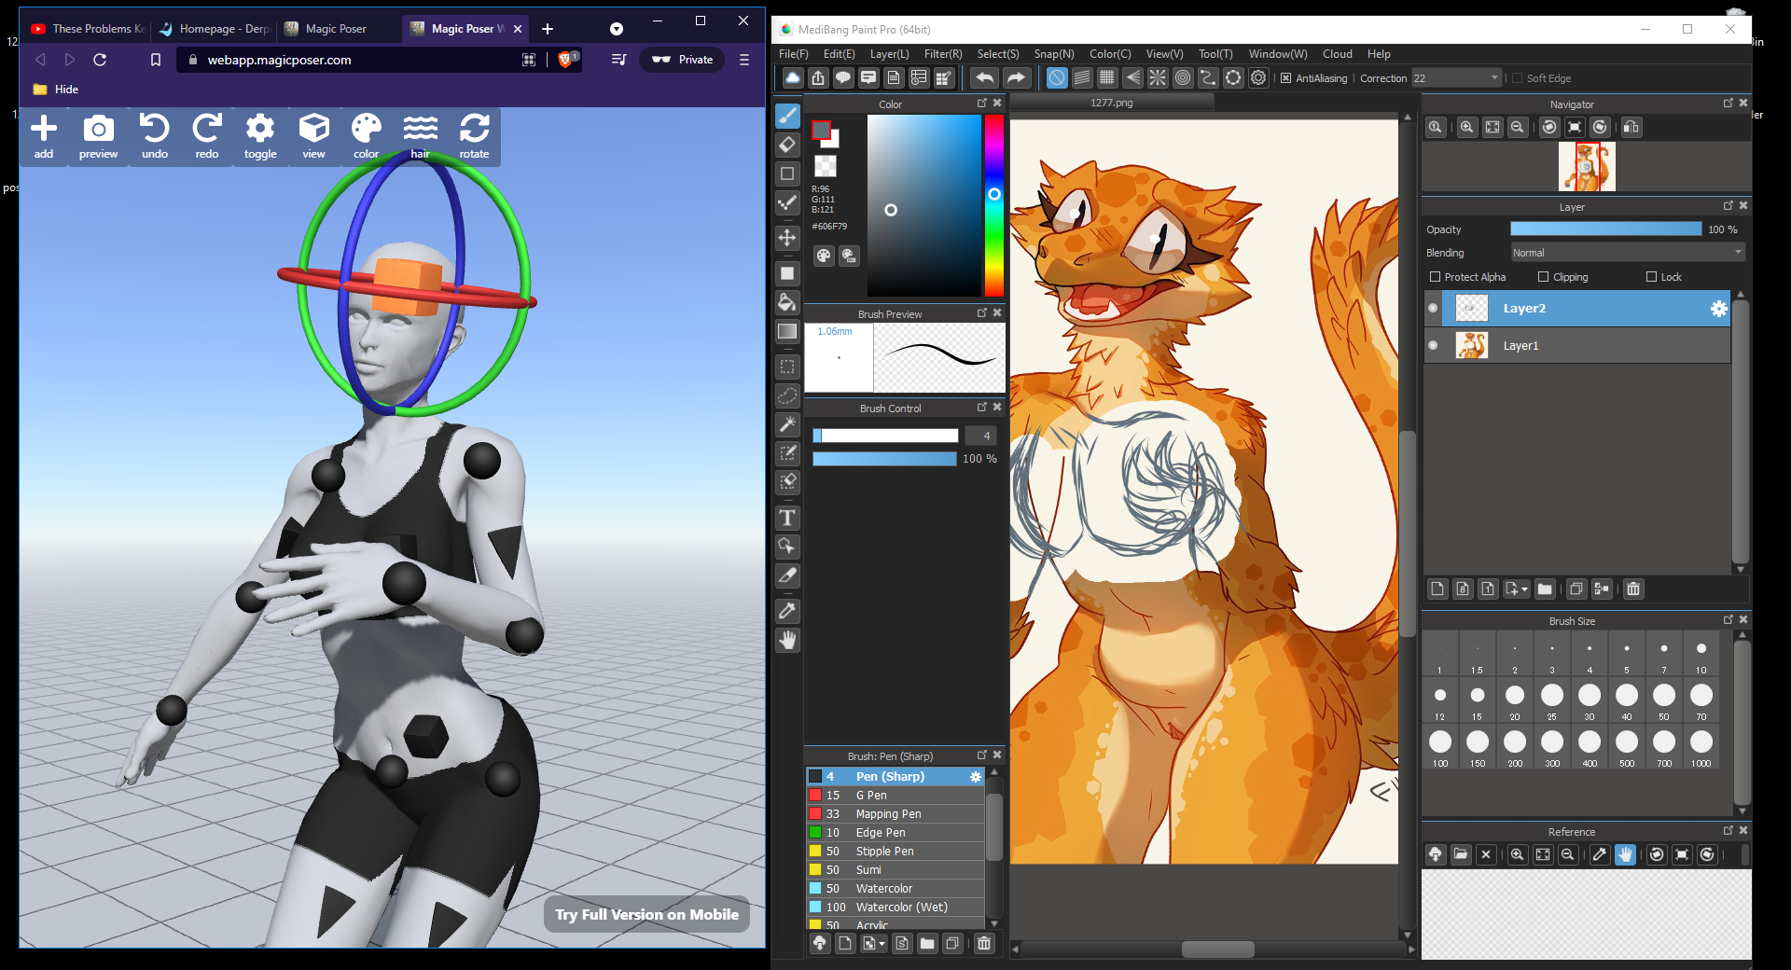
Task: Open the Filter(R) menu
Action: (943, 54)
